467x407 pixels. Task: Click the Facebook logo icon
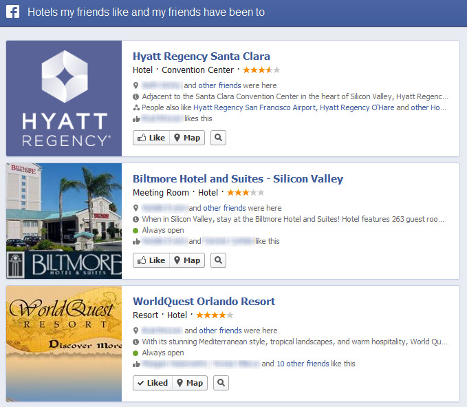13,12
